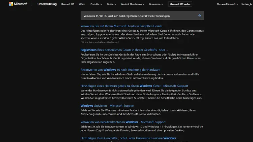Open result 'Verwalten der mit Ihrem Microsoft-Konto verknüpften Geräte'

pos(121,26)
